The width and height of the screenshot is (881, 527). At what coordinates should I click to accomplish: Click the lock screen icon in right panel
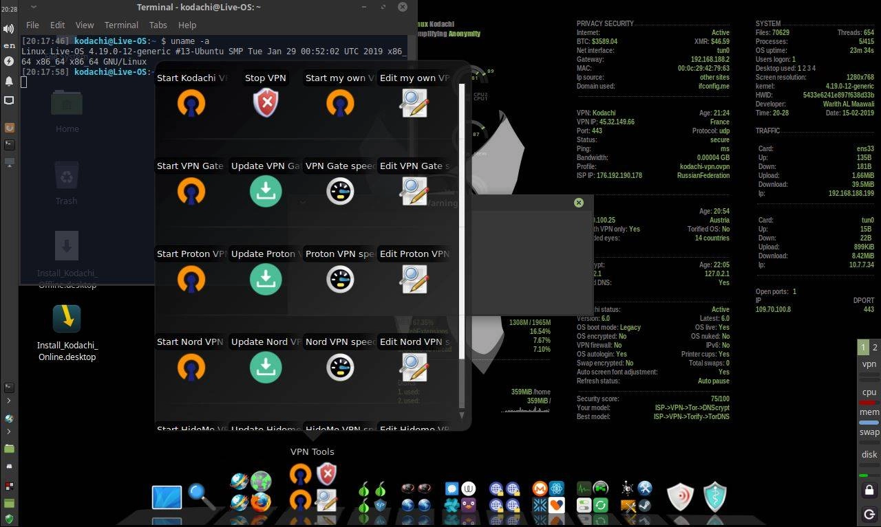[x=869, y=490]
